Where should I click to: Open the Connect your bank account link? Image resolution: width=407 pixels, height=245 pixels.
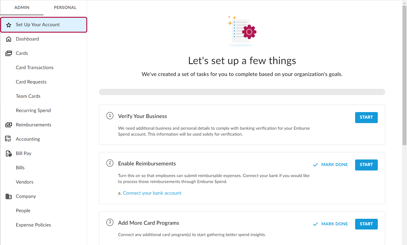pyautogui.click(x=152, y=193)
